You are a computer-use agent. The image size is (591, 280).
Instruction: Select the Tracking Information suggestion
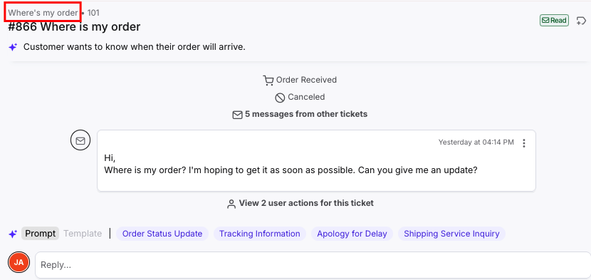click(x=260, y=234)
